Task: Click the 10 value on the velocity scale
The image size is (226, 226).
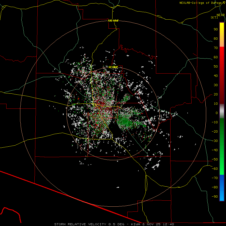Action: (x=216, y=104)
